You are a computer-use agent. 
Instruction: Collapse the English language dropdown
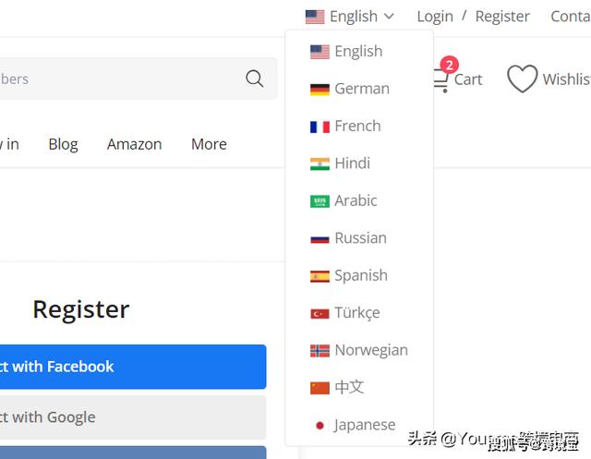349,17
